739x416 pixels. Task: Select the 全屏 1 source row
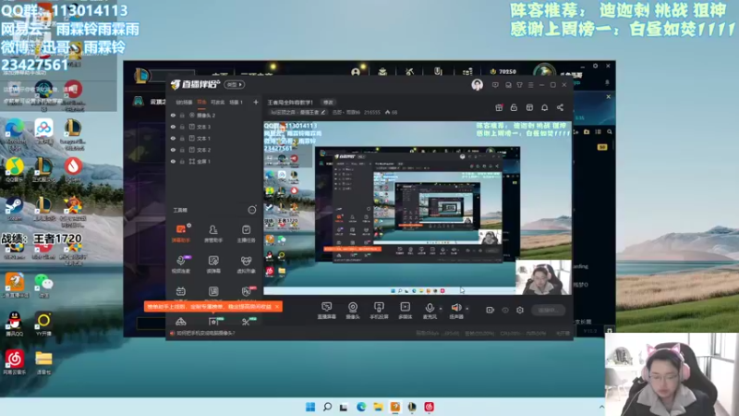[214, 161]
